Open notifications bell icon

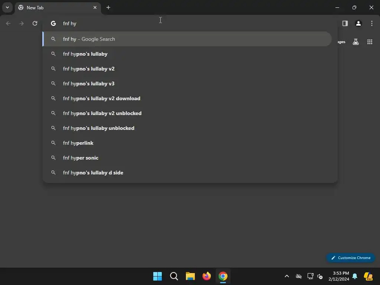pyautogui.click(x=355, y=276)
